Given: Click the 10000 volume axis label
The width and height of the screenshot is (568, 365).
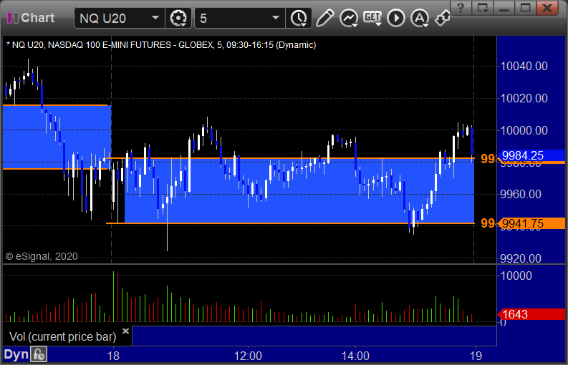Looking at the screenshot, I should point(516,276).
